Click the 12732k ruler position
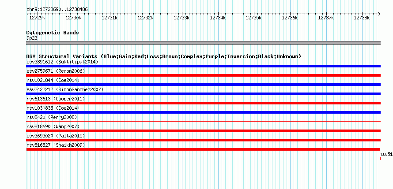The height and width of the screenshot is (189, 393). pos(146,18)
